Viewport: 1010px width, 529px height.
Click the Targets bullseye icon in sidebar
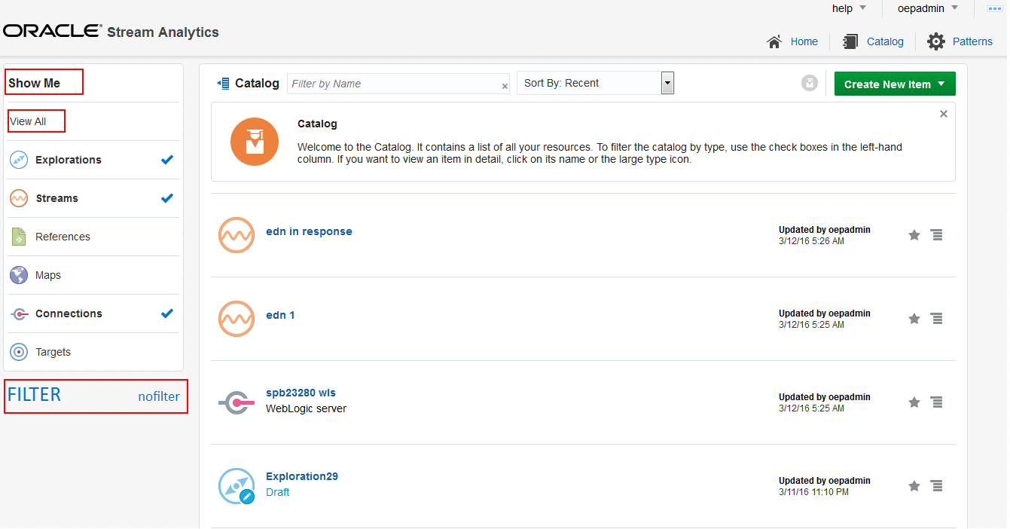[19, 352]
